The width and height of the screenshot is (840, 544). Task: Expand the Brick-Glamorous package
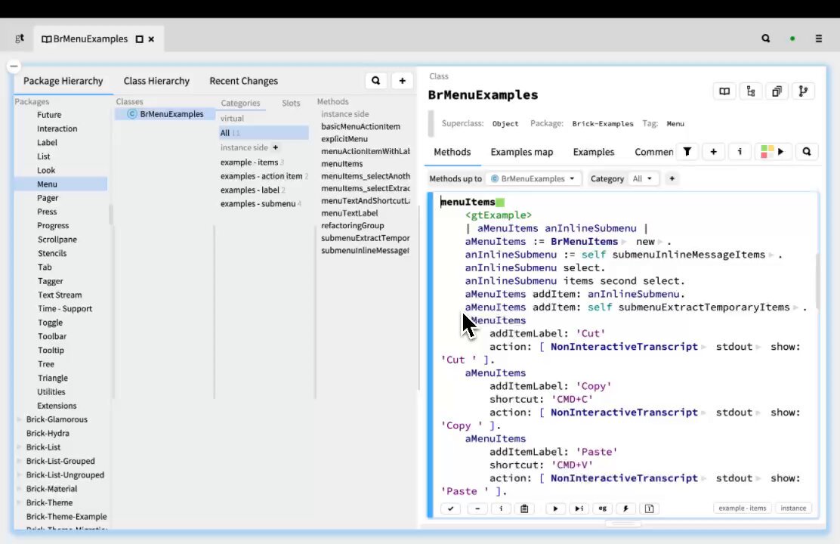point(20,419)
